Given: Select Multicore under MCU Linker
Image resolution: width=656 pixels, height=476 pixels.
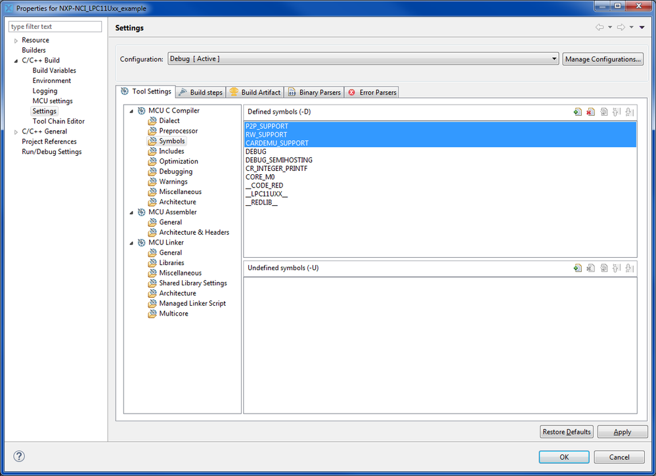Looking at the screenshot, I should pos(173,314).
